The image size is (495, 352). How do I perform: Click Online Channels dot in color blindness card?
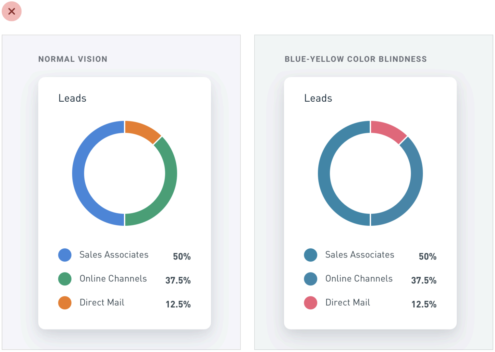click(311, 279)
